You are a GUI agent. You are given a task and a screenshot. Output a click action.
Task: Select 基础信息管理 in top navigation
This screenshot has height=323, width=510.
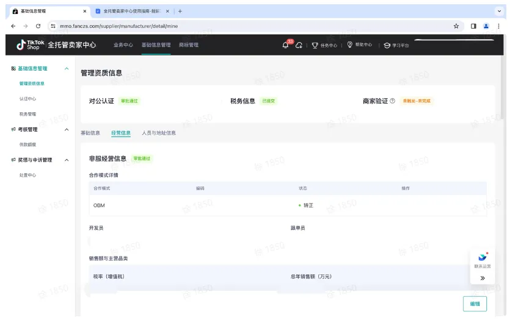(156, 45)
